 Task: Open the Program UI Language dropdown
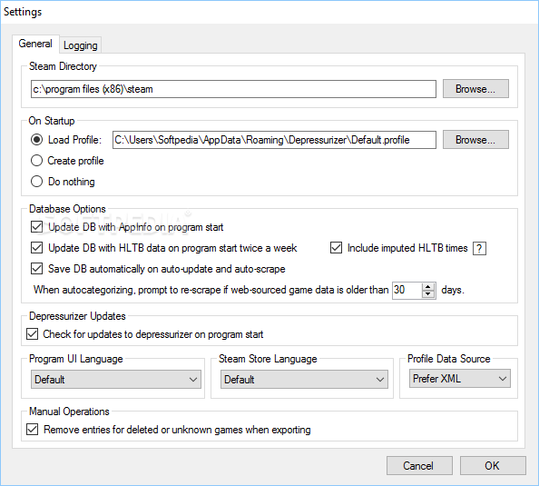pos(116,380)
